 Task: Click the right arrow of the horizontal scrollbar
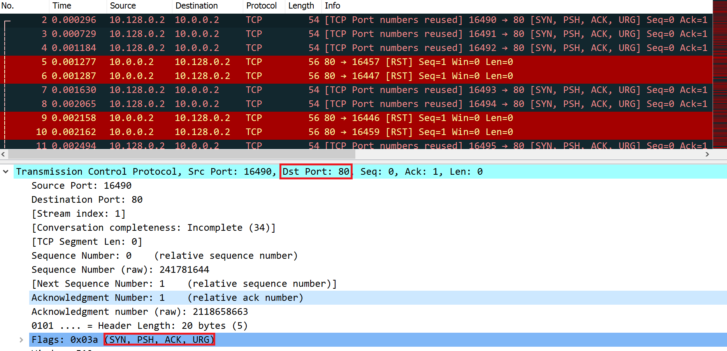(x=708, y=154)
